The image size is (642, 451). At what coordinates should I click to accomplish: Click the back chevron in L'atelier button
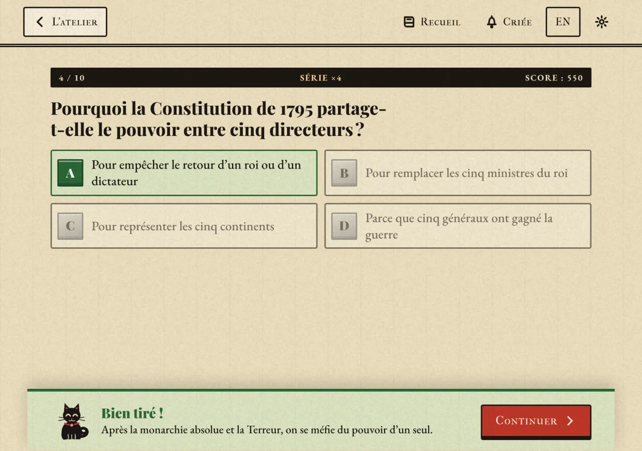click(40, 22)
